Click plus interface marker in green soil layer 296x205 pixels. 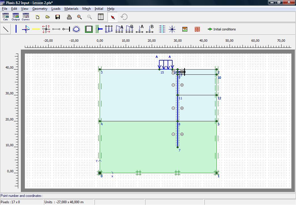click(x=182, y=134)
